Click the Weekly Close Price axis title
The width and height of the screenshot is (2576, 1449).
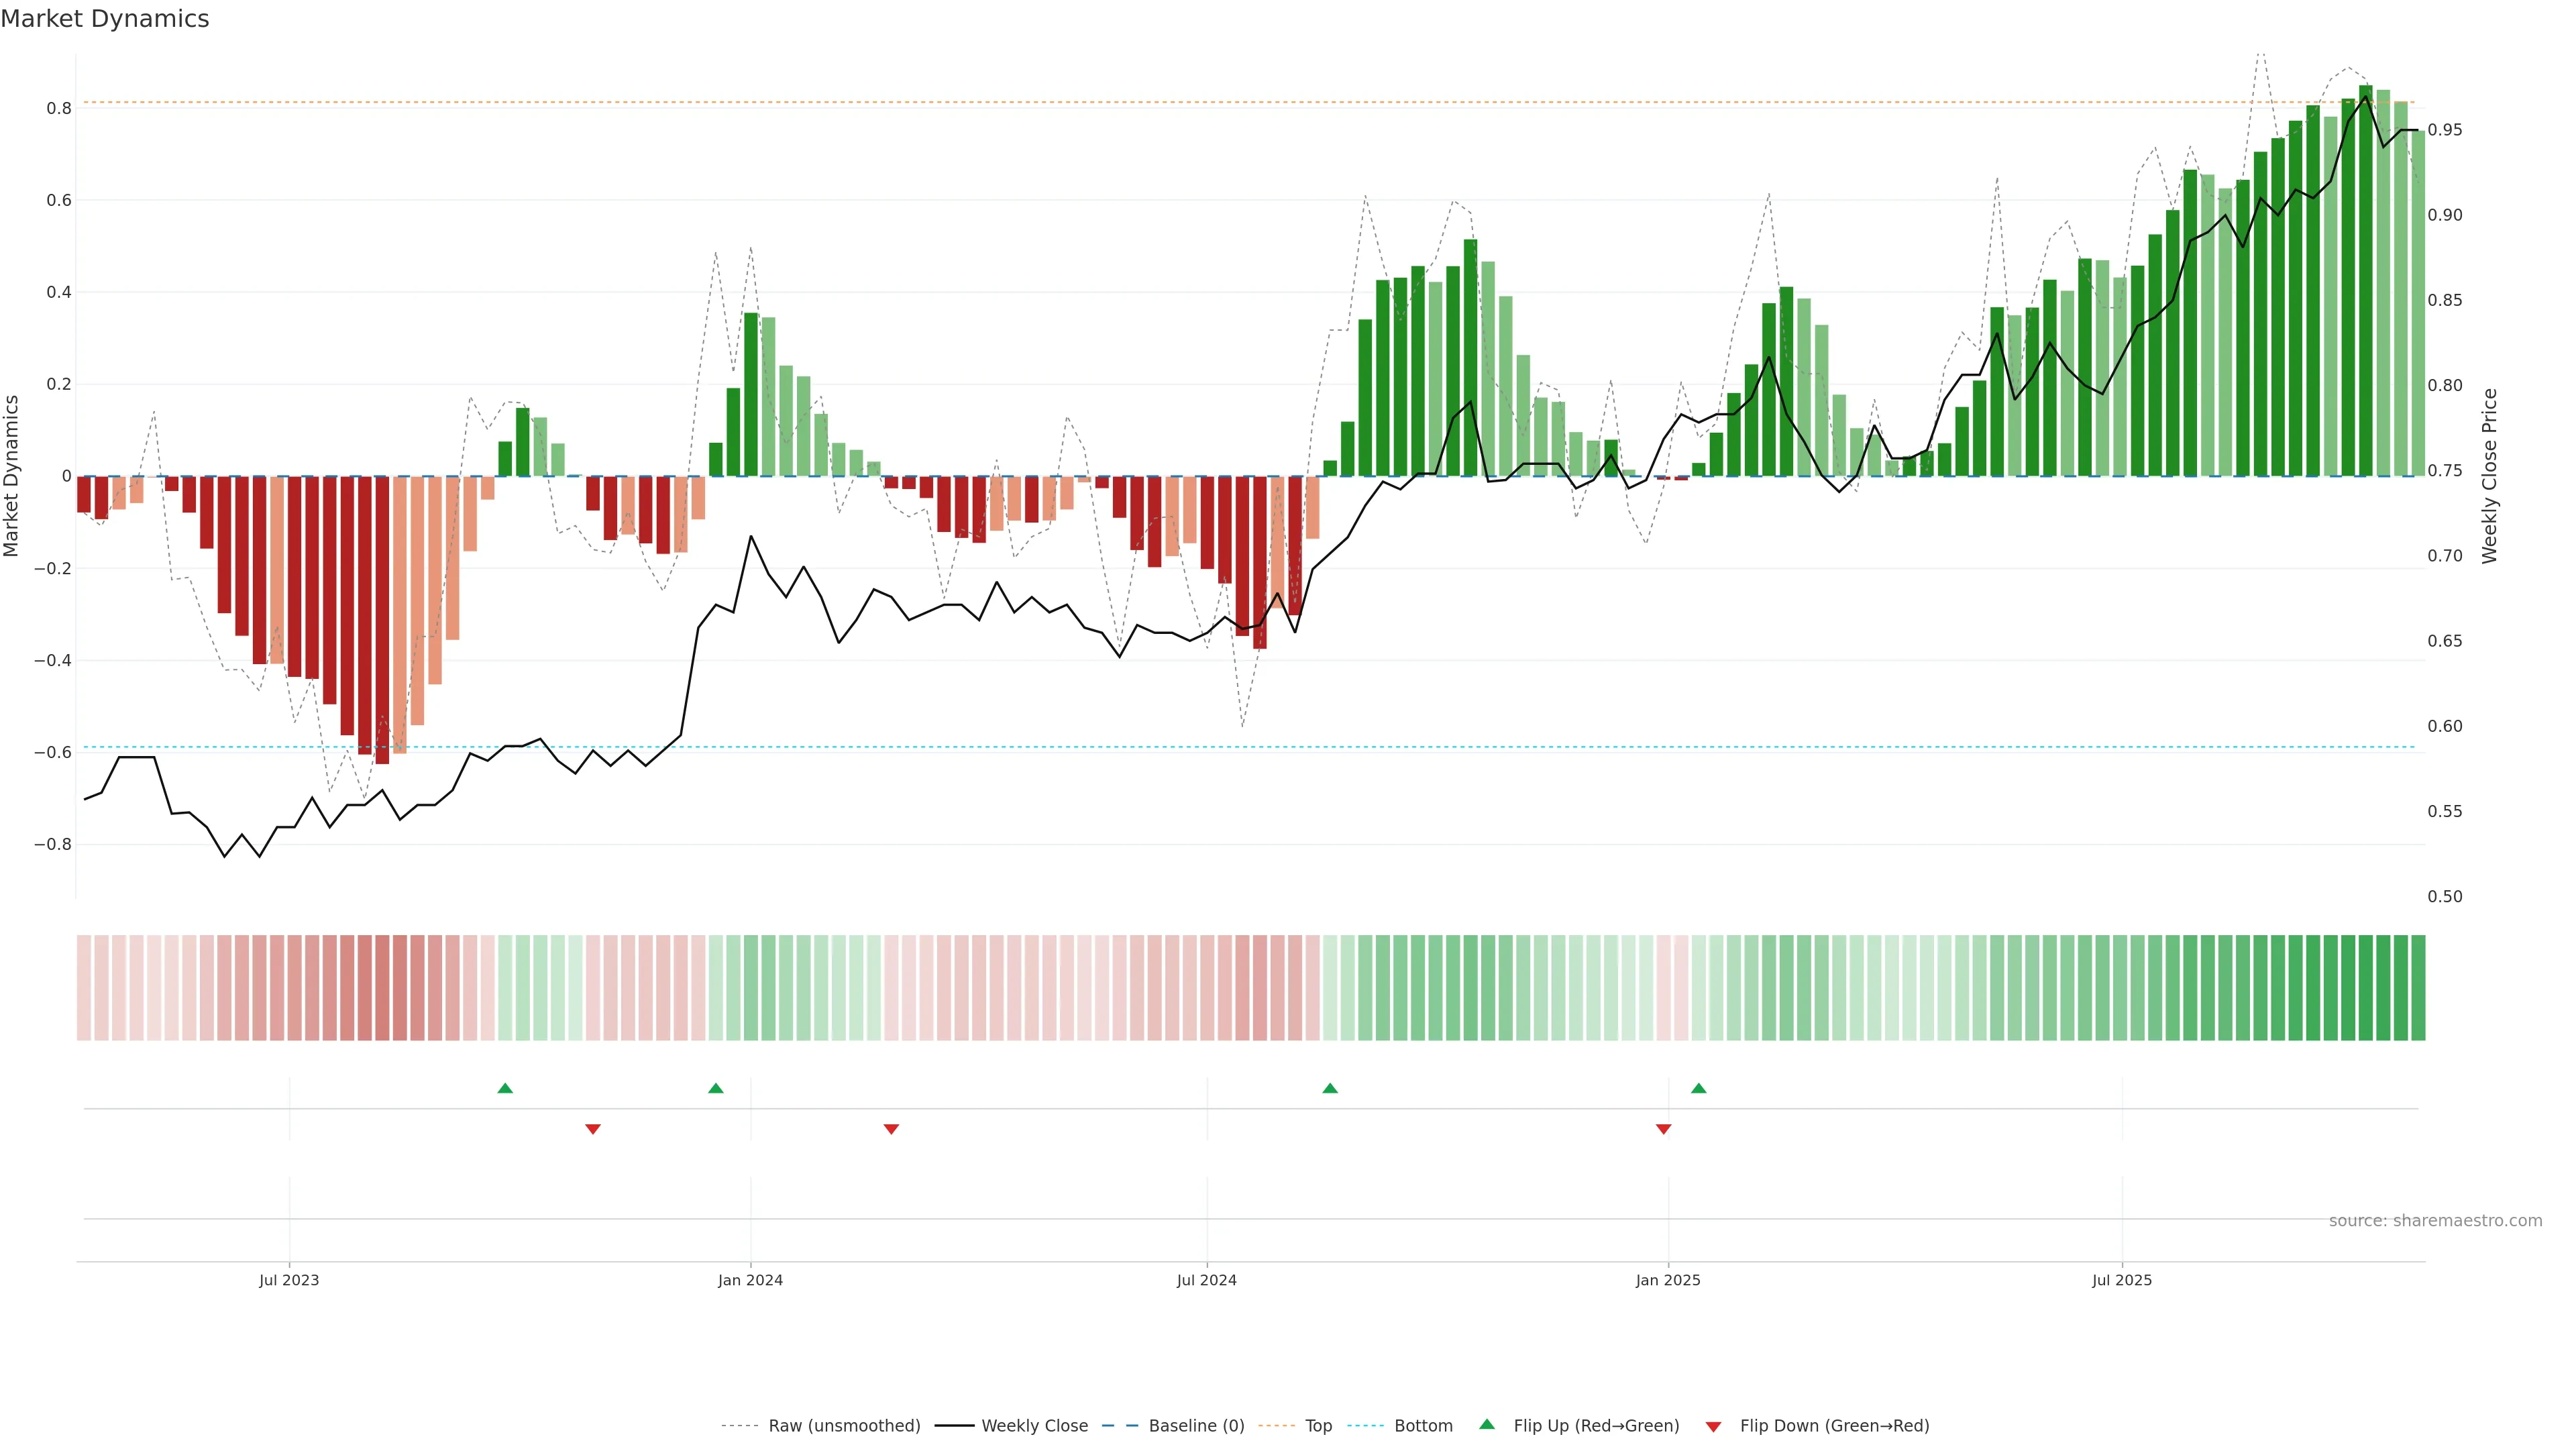coord(2489,476)
